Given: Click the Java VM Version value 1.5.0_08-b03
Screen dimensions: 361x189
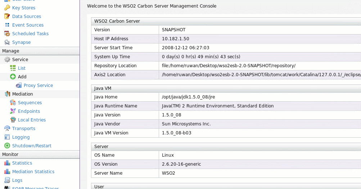Looking at the screenshot, I should point(177,133).
